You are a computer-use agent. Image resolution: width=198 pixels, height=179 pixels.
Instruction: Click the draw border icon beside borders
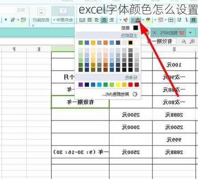tap(160, 20)
